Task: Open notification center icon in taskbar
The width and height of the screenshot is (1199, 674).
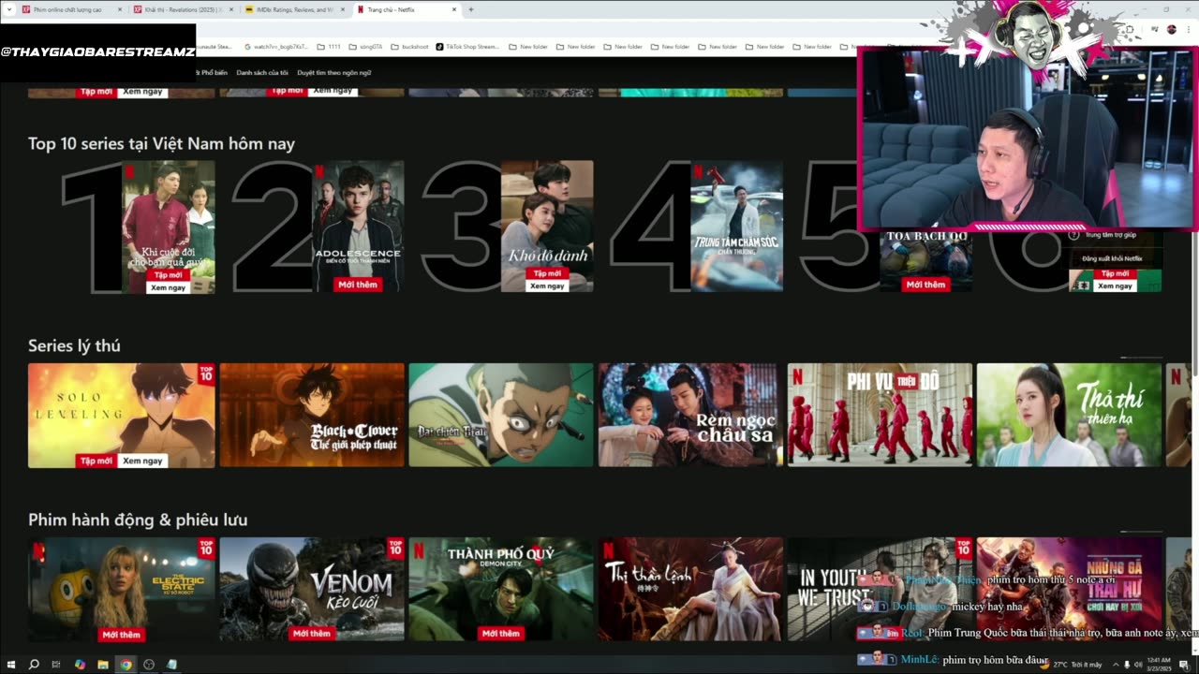Action: click(1184, 665)
